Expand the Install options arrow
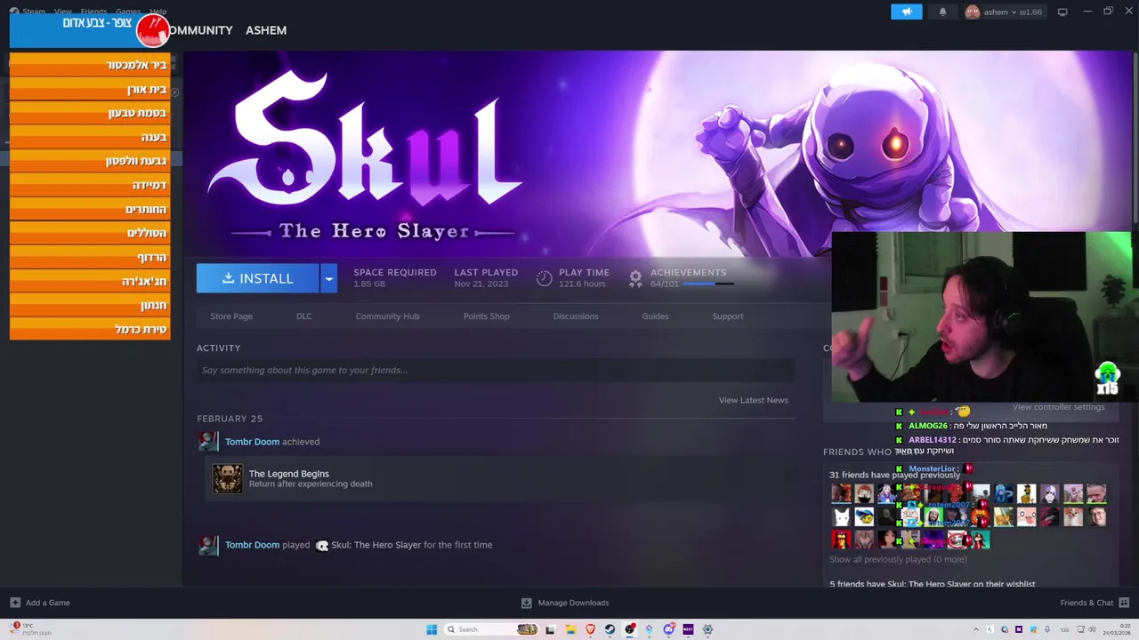Screen dimensions: 1139x640 coord(328,278)
